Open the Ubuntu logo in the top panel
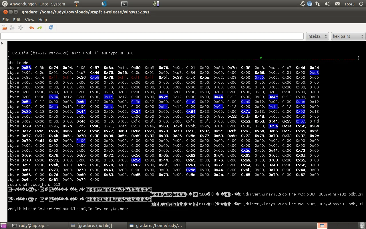Screen dimensions: 366x229 [x=5, y=4]
